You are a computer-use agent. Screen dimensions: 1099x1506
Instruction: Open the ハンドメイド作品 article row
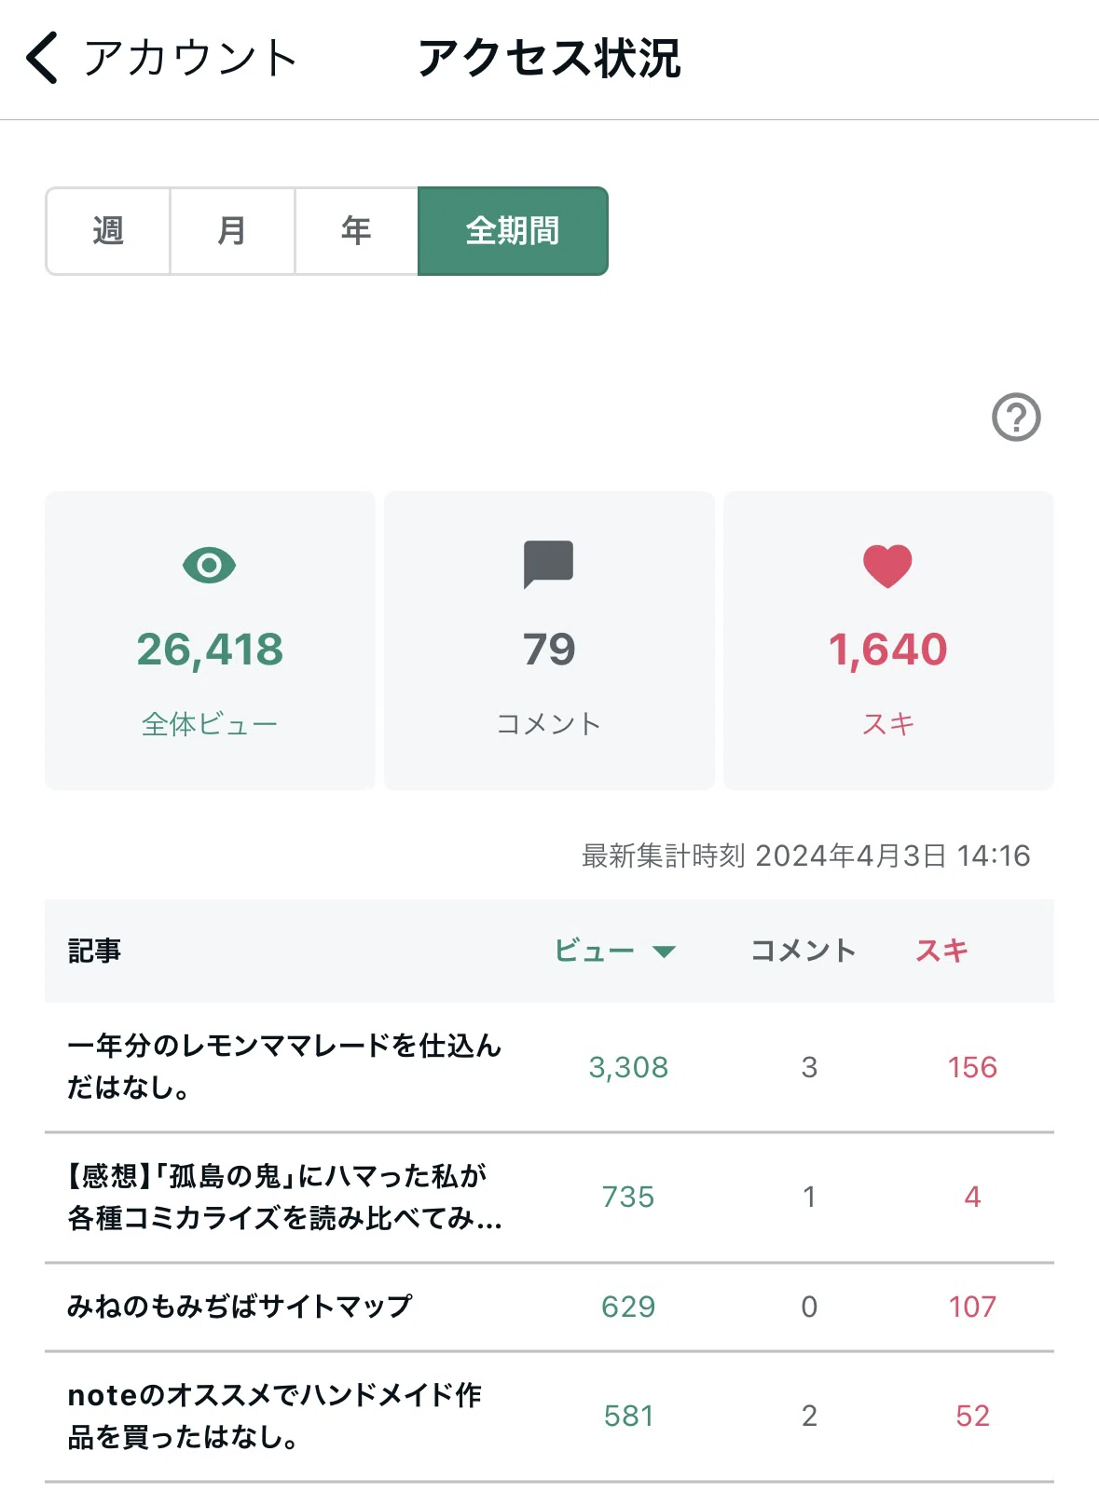click(549, 1417)
